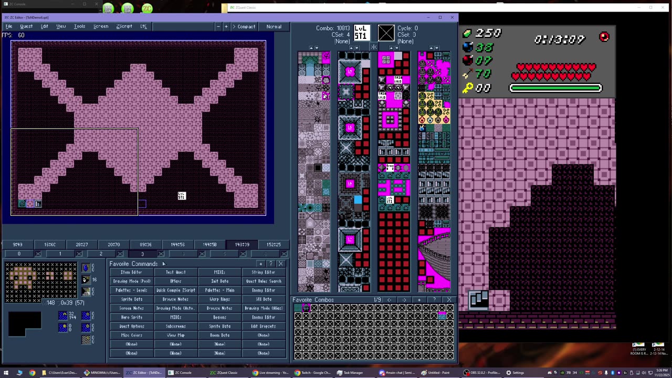
Task: Select layer 2 button
Action: [101, 254]
